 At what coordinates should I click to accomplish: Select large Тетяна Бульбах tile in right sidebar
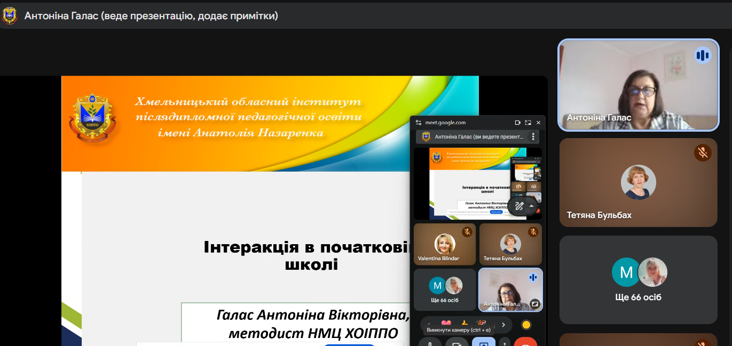[638, 183]
